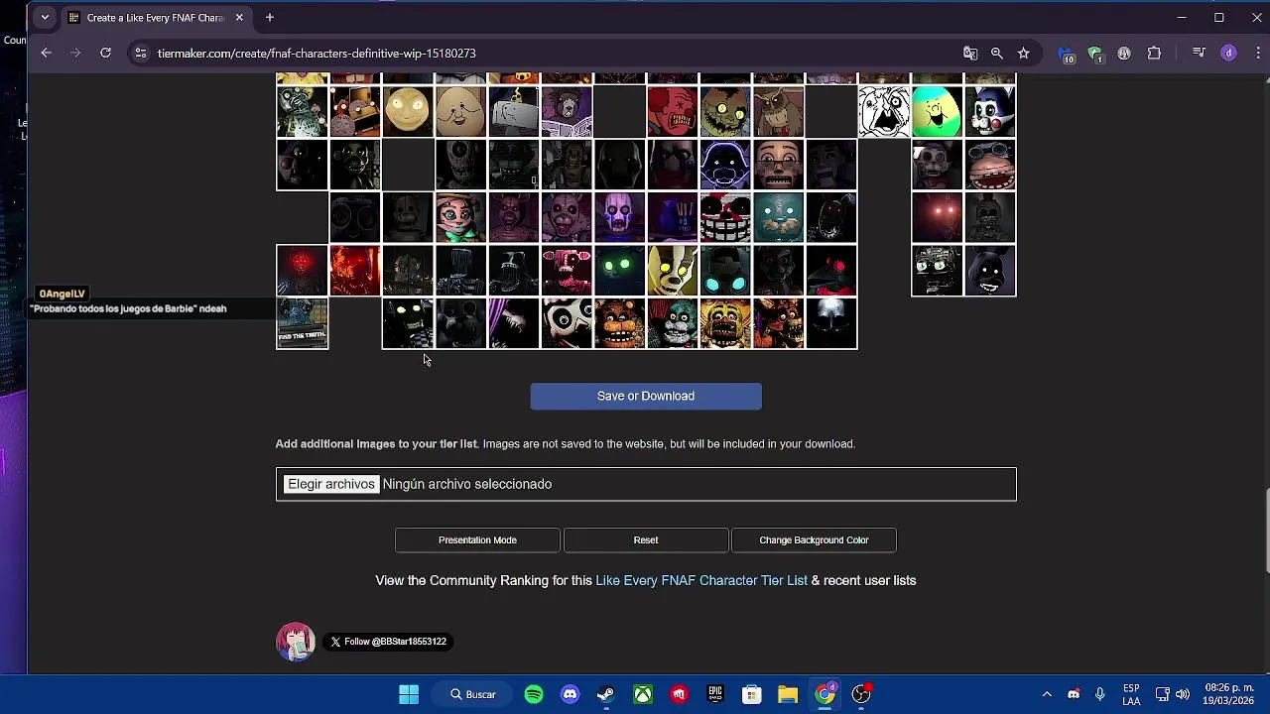Open File Explorer from the taskbar
This screenshot has height=714, width=1270.
click(x=788, y=694)
